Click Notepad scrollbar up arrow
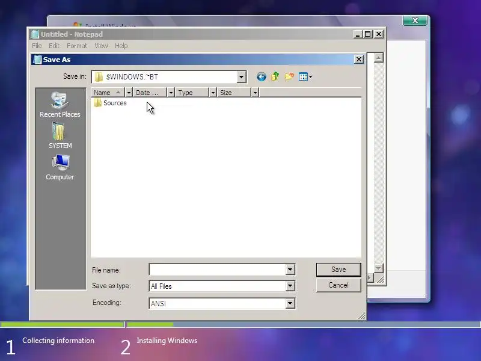This screenshot has height=361, width=481. point(379,58)
